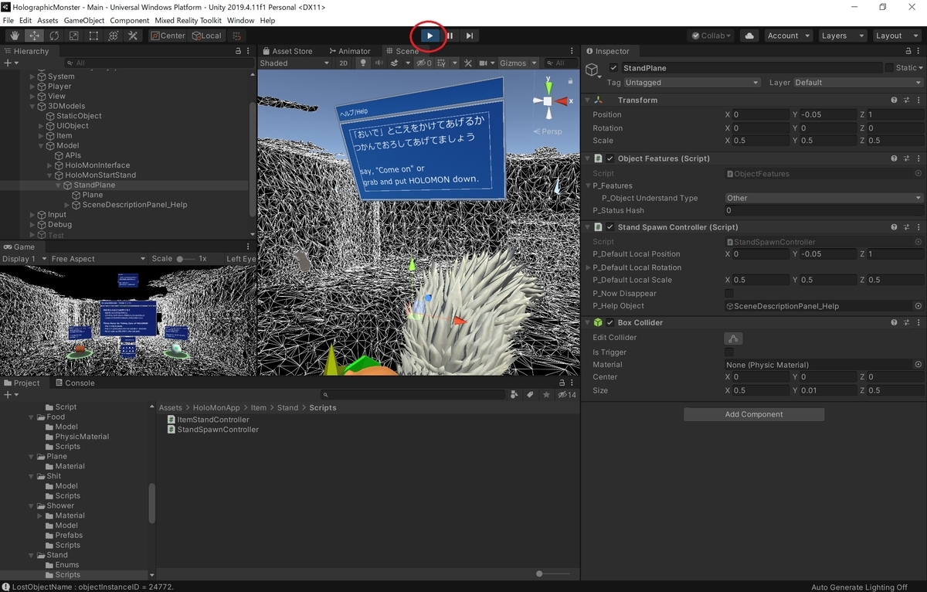
Task: Pick the ObjectFeatures script object
Action: (x=919, y=174)
